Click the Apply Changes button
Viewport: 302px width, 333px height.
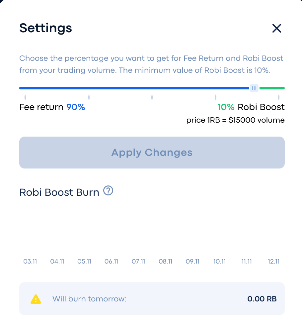152,153
